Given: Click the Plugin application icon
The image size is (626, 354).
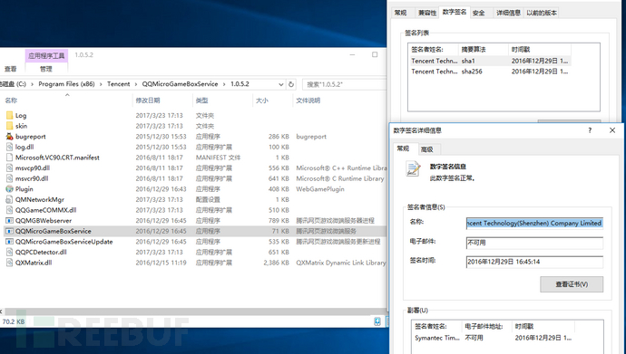Looking at the screenshot, I should tap(10, 189).
